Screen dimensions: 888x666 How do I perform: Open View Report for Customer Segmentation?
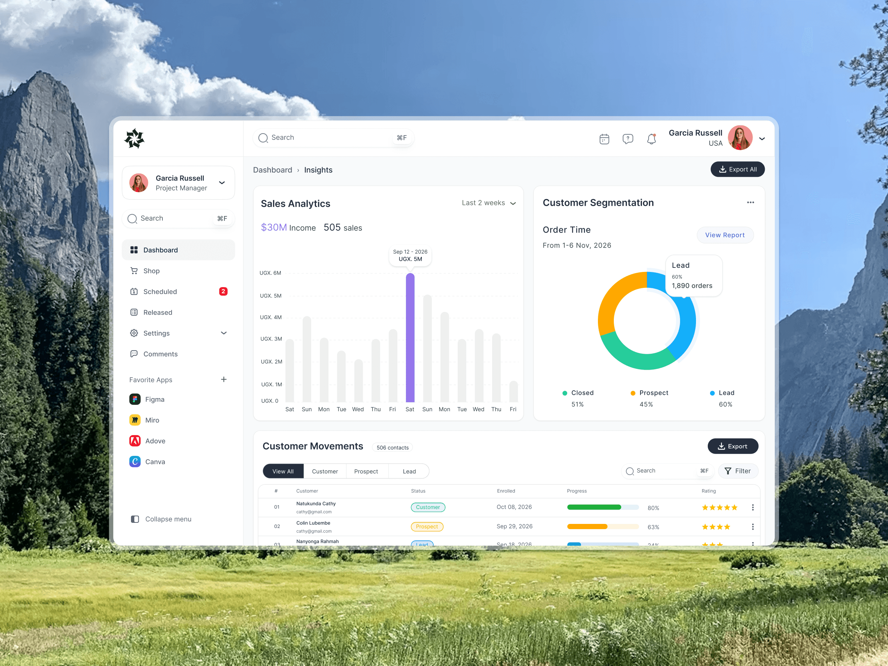[725, 235]
